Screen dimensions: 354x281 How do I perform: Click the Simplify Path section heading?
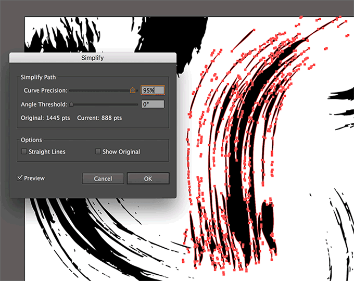[39, 77]
